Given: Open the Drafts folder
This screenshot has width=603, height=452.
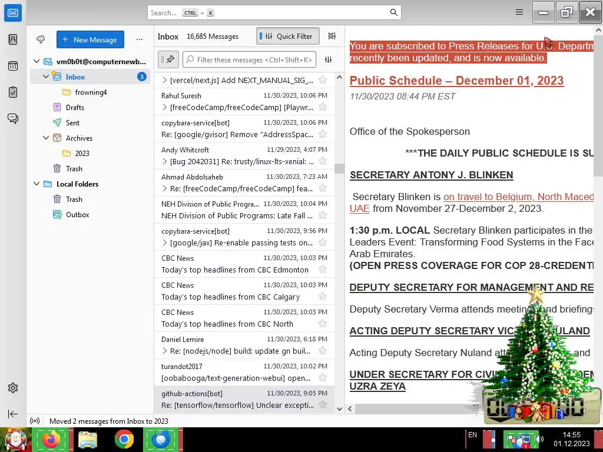Looking at the screenshot, I should pyautogui.click(x=90, y=108).
